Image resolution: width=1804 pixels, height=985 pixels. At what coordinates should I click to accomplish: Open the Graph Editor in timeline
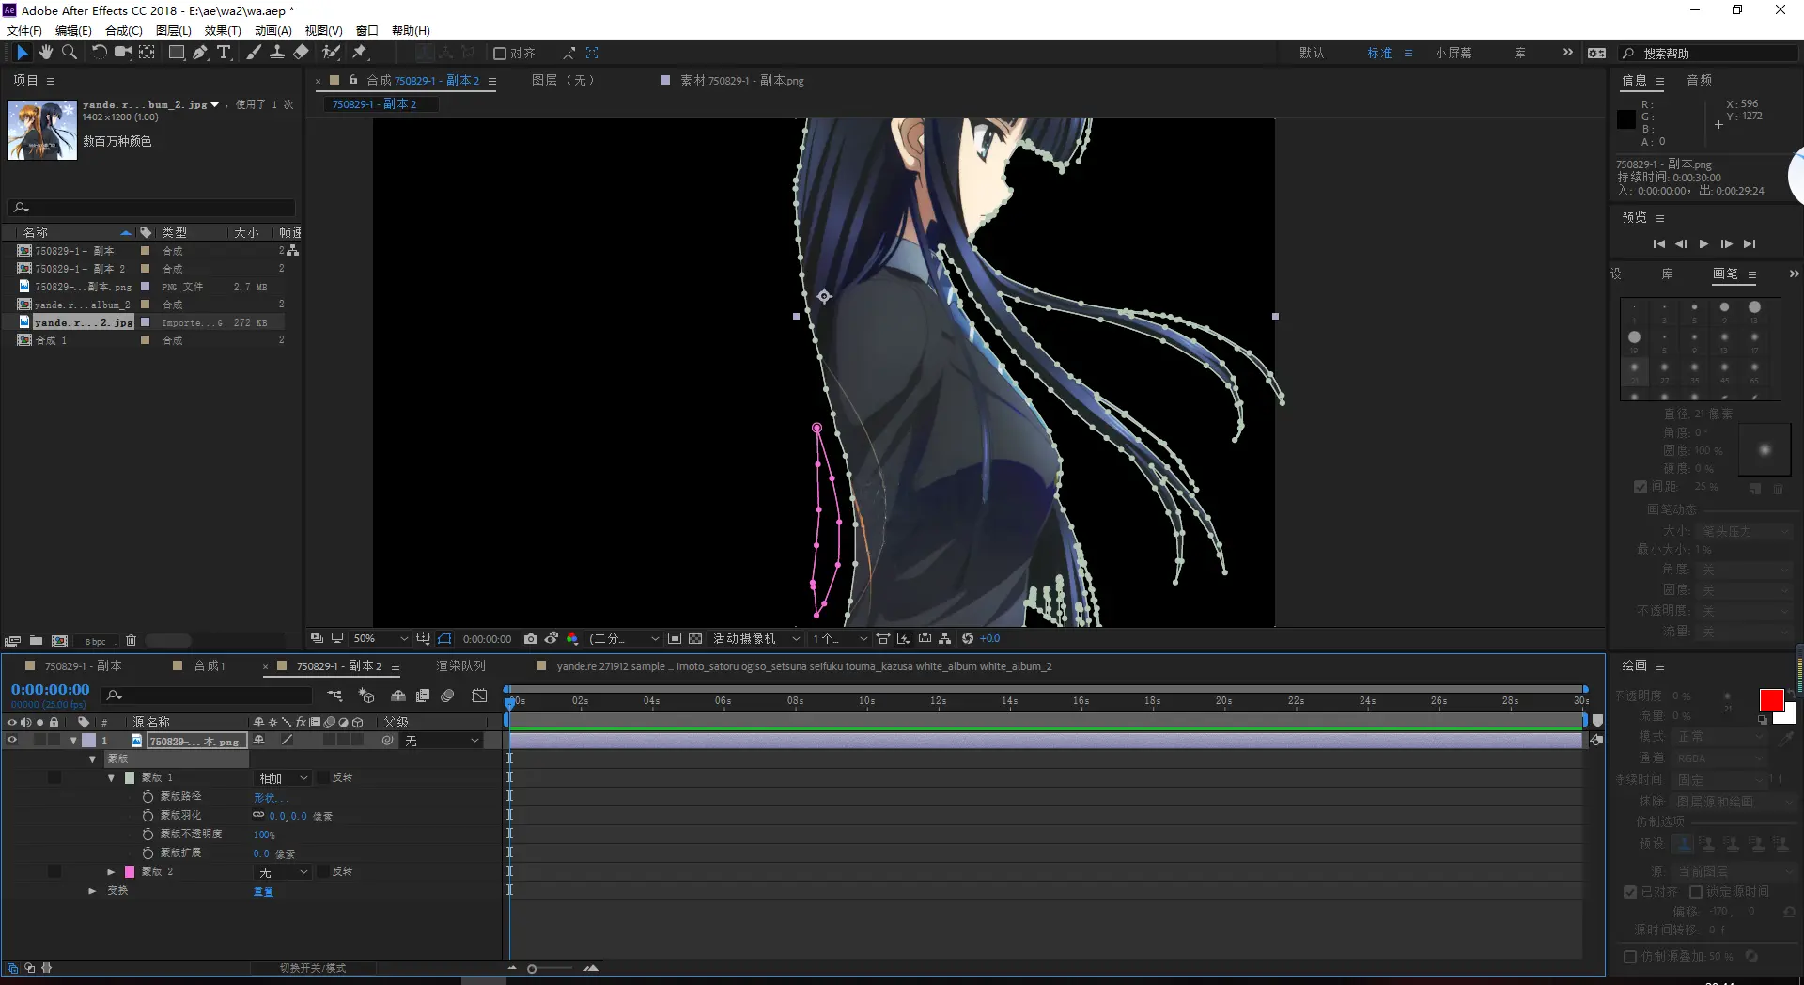click(x=479, y=696)
